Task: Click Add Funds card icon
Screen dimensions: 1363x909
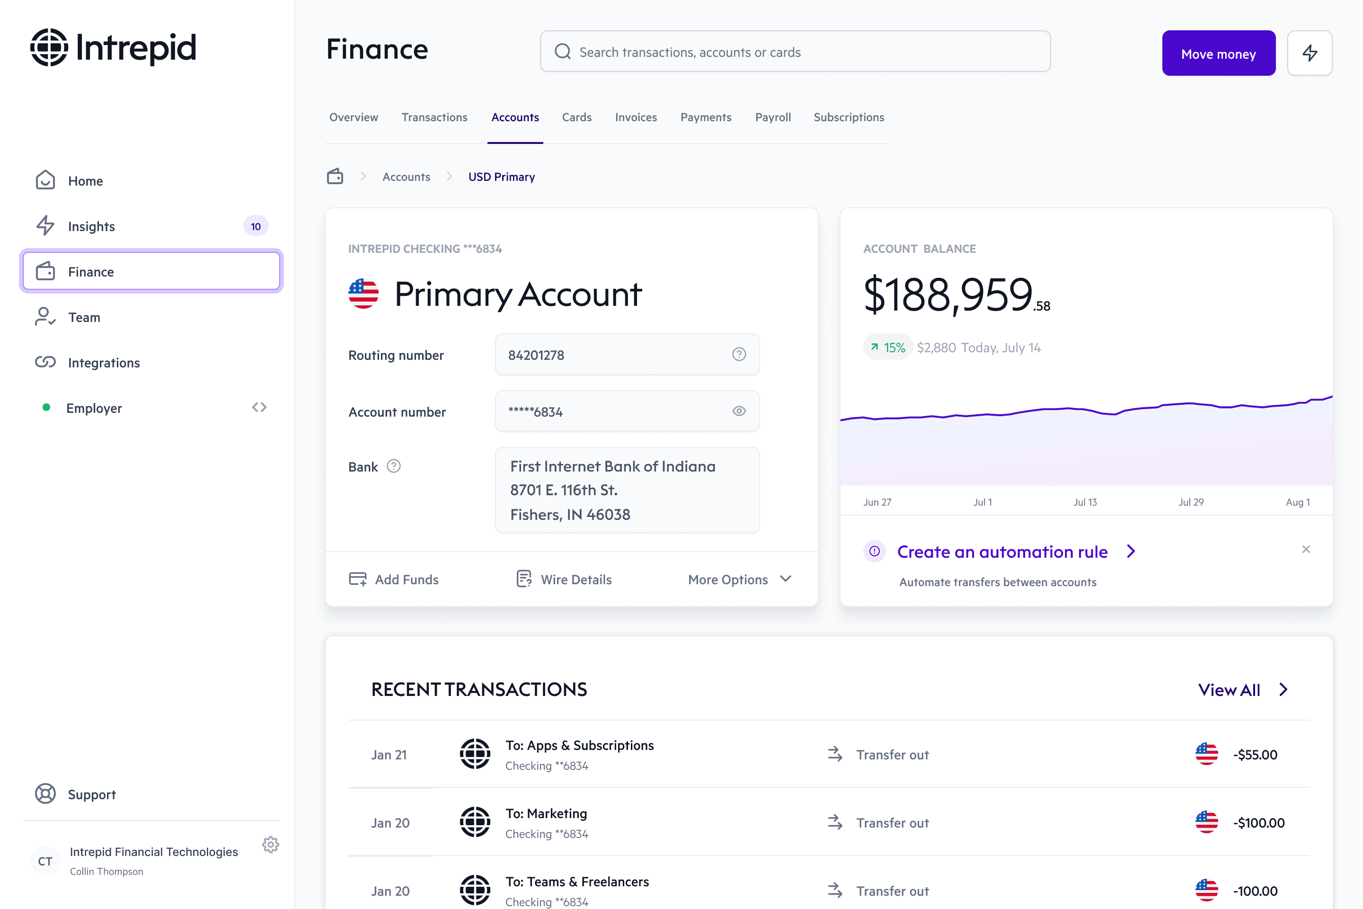Action: [x=357, y=579]
